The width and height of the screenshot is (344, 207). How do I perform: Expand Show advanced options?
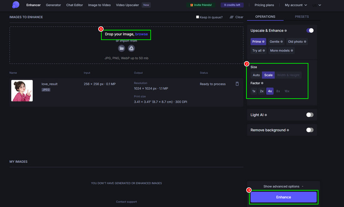[x=283, y=186]
